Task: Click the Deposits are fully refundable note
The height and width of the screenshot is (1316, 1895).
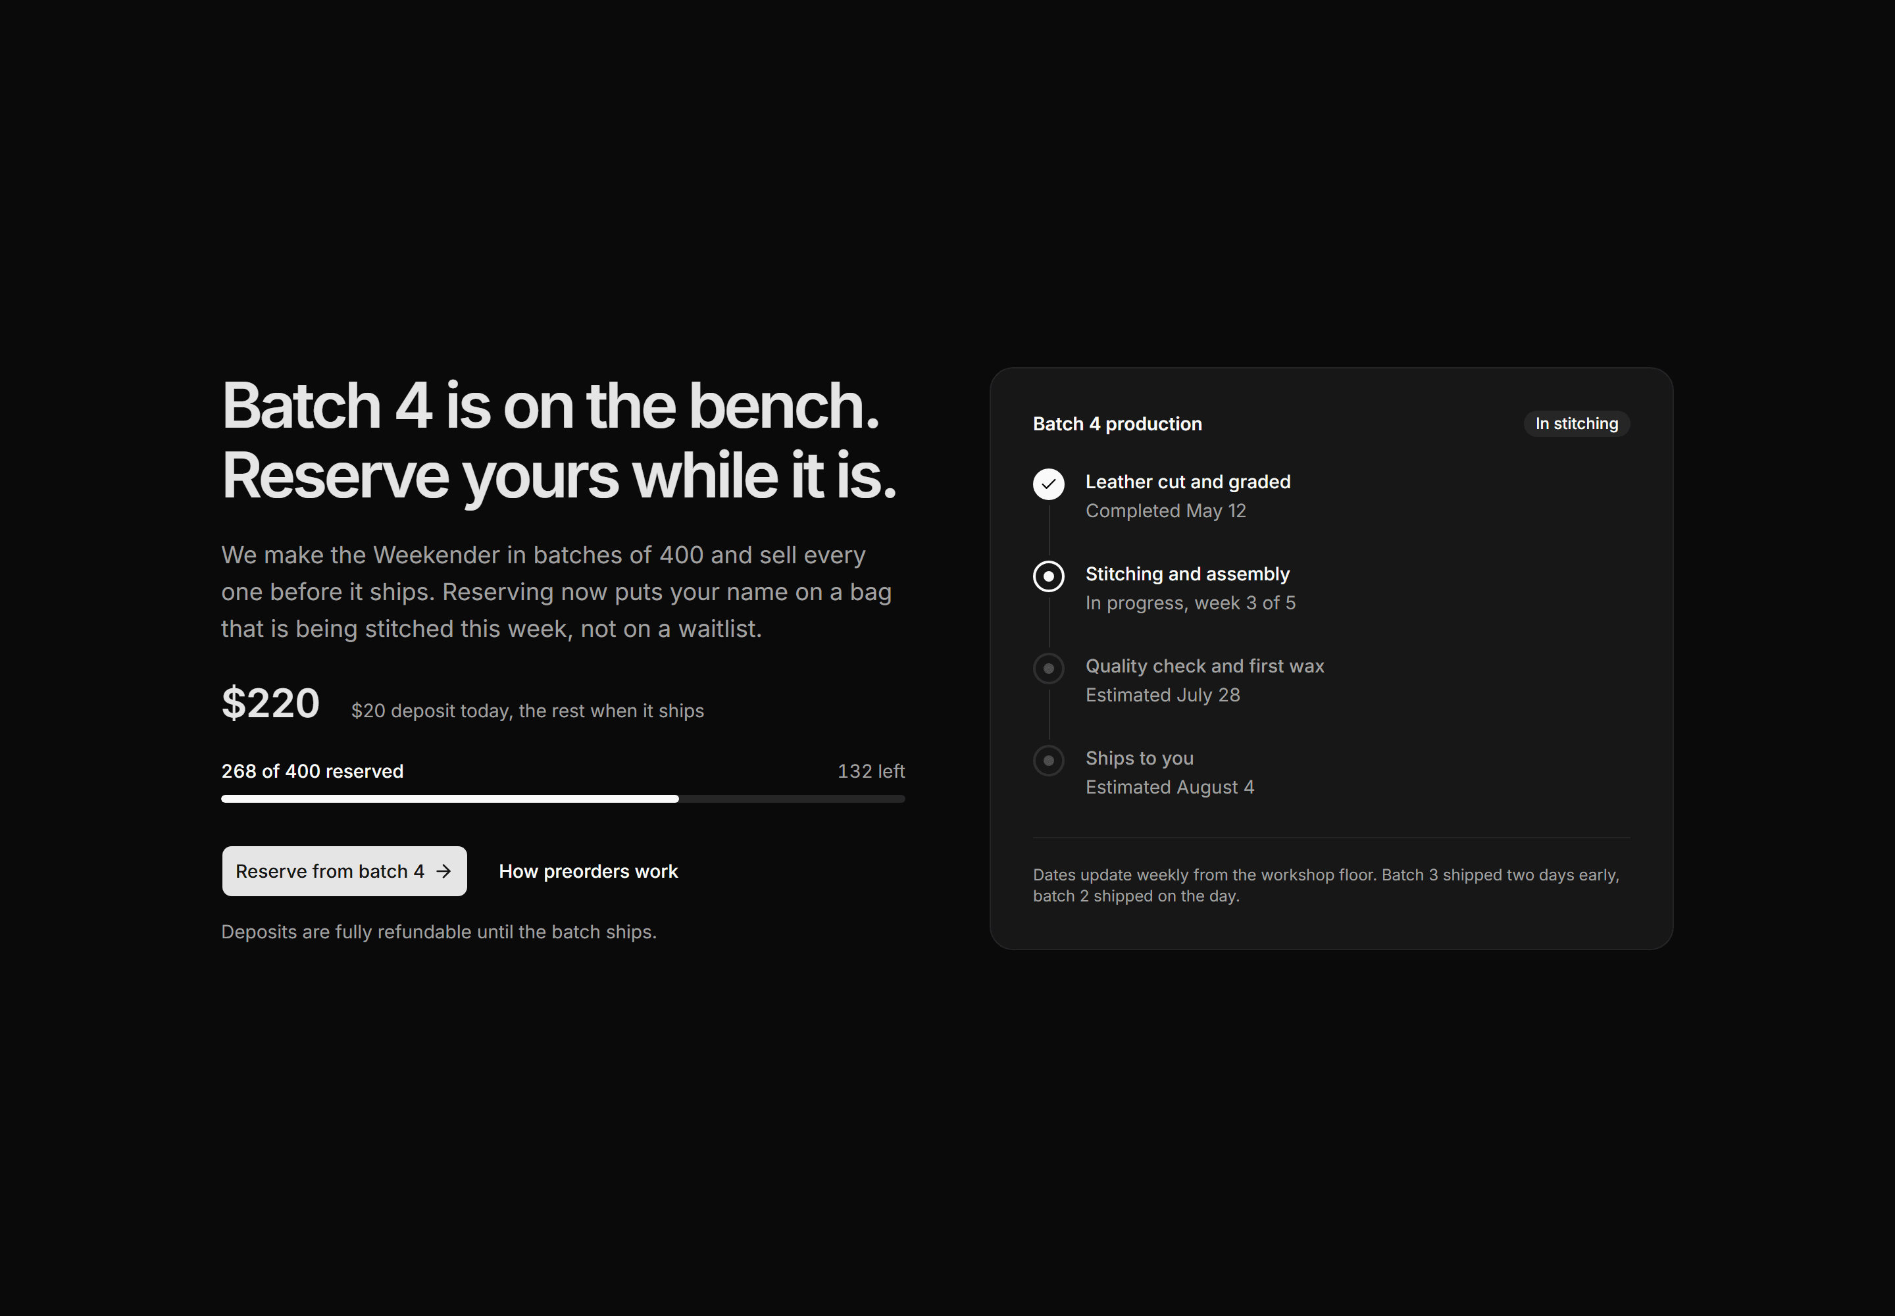Action: click(439, 932)
